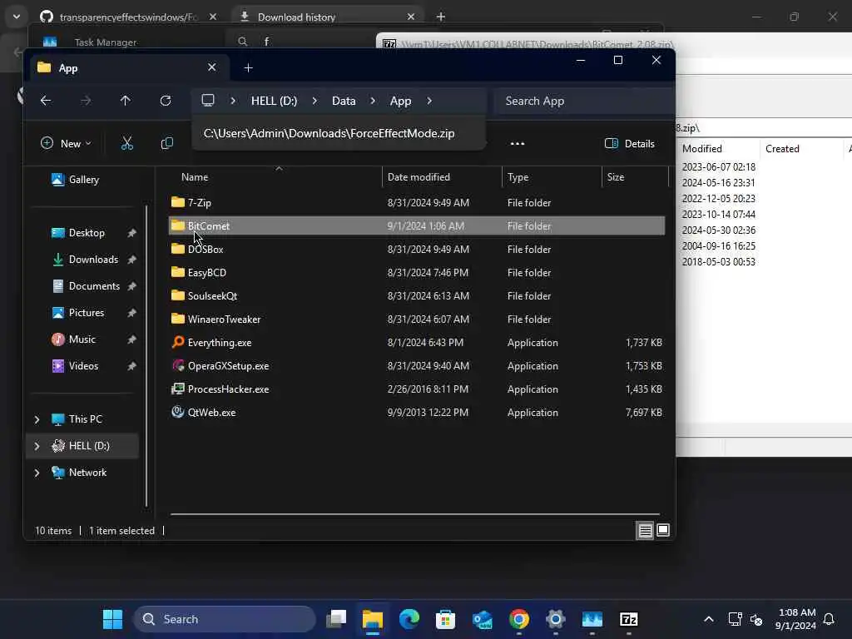Image resolution: width=852 pixels, height=639 pixels.
Task: Open Gallery in the sidebar
Action: click(x=75, y=180)
